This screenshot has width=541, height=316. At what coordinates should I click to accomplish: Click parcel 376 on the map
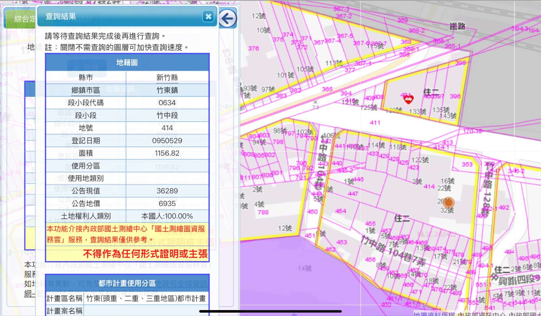coord(253,48)
